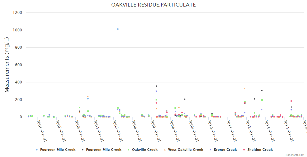Select the blue outlier point above 1000 mg/L
This screenshot has width=307, height=157.
118,29
